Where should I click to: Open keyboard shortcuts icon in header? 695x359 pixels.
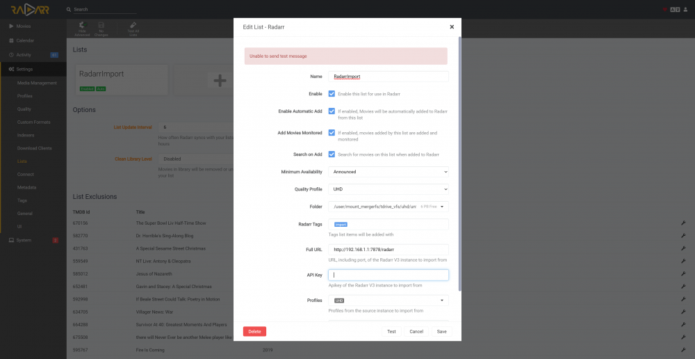click(675, 9)
